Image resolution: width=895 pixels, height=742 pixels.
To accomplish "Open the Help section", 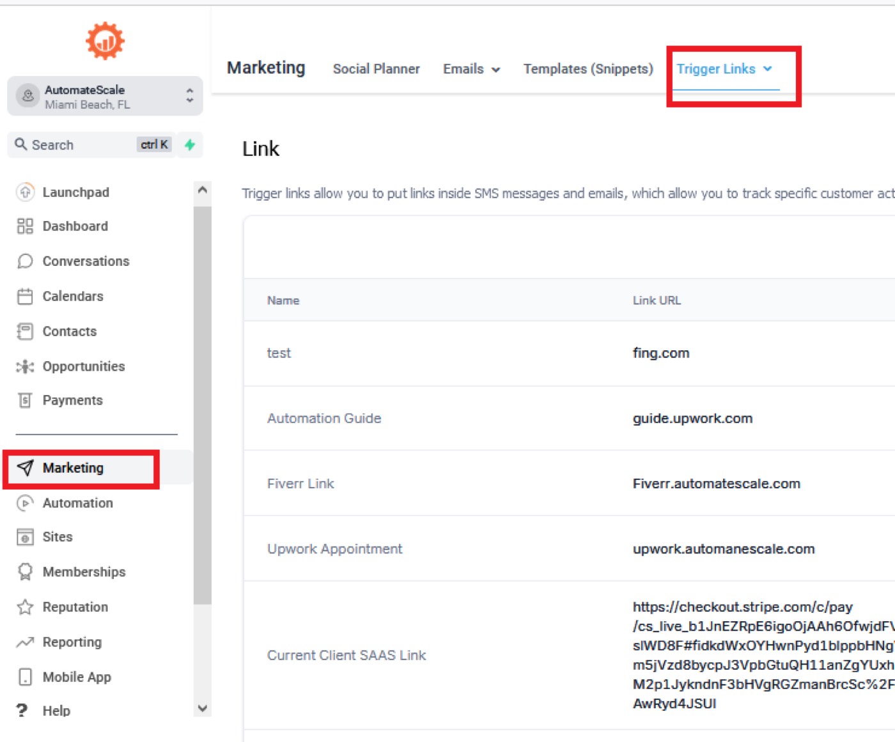I will tap(56, 711).
